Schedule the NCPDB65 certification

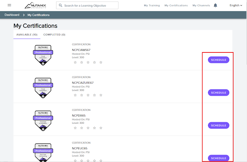[x=218, y=125]
